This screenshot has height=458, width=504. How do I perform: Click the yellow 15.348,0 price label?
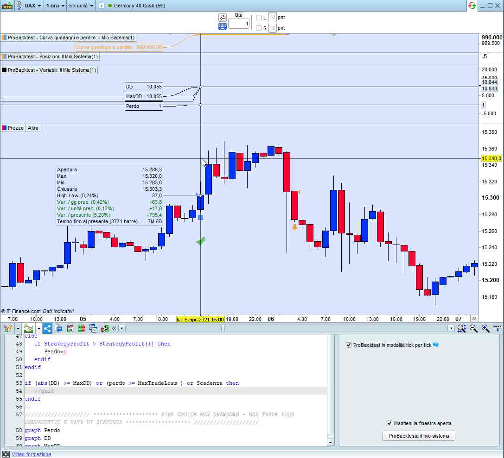point(491,158)
